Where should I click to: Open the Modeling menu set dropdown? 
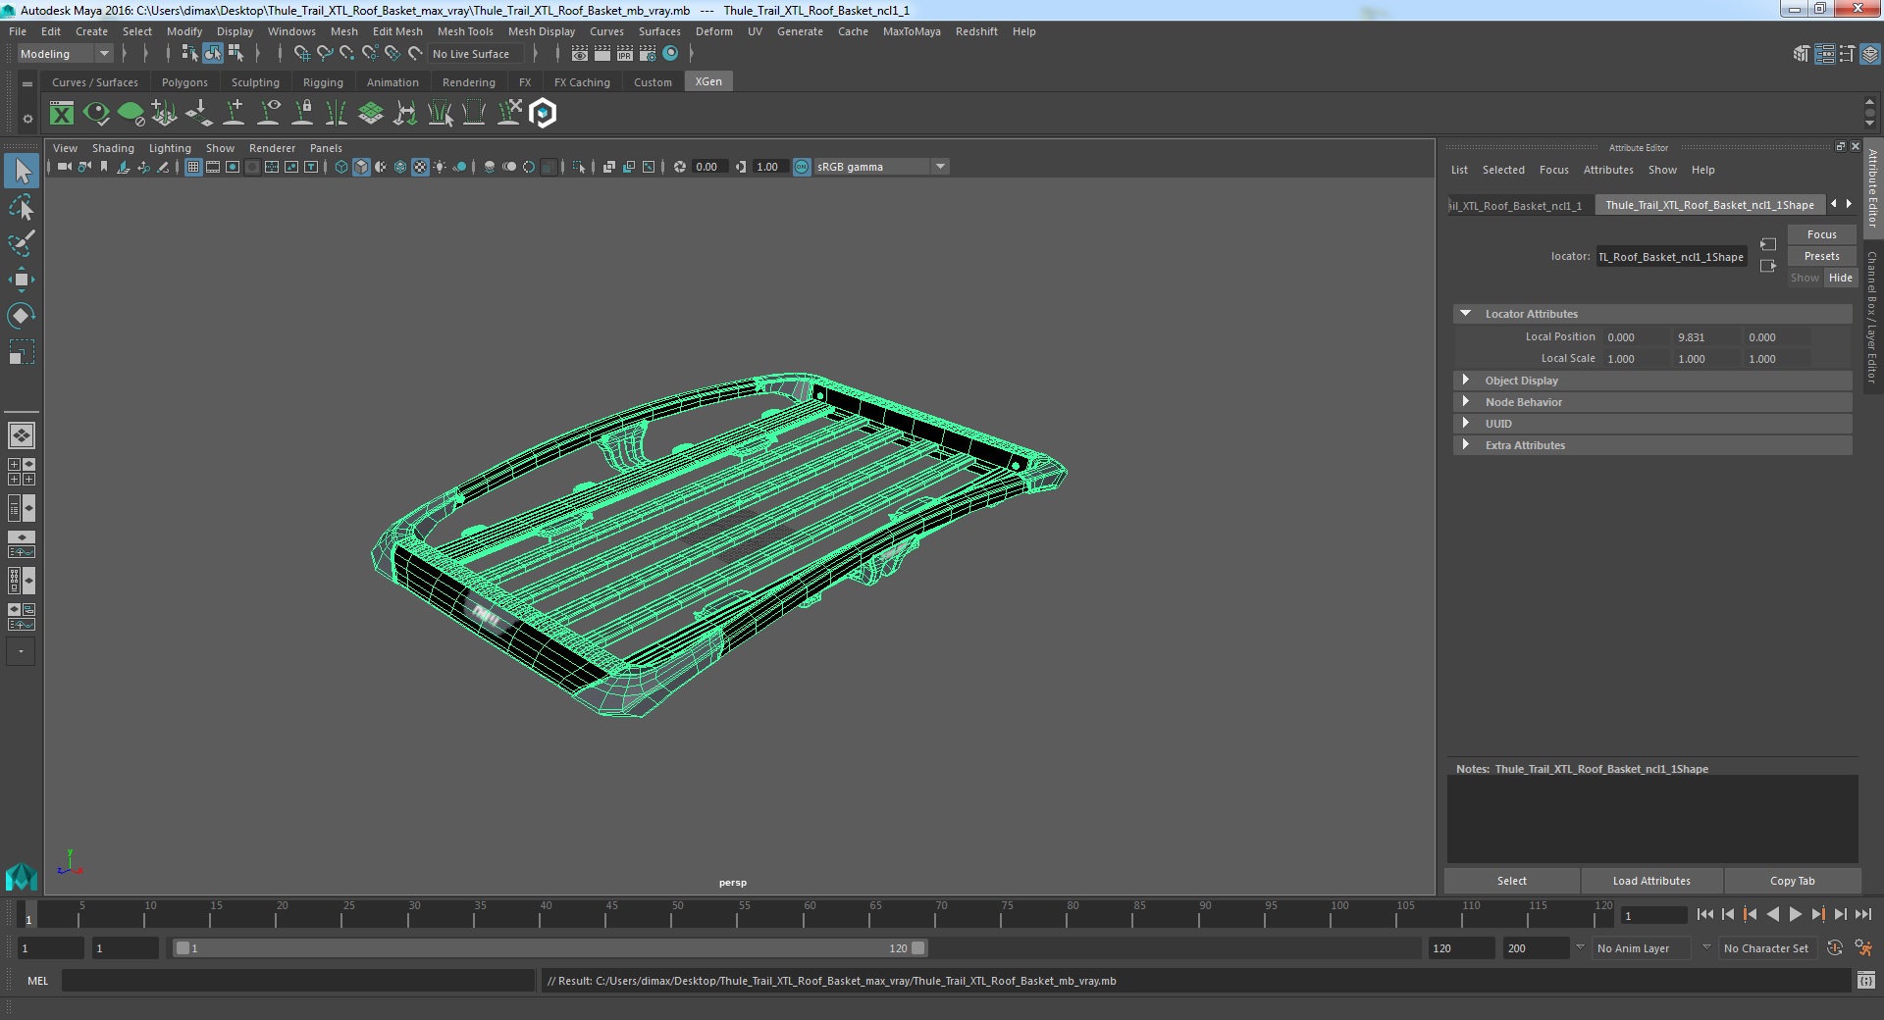click(x=65, y=54)
